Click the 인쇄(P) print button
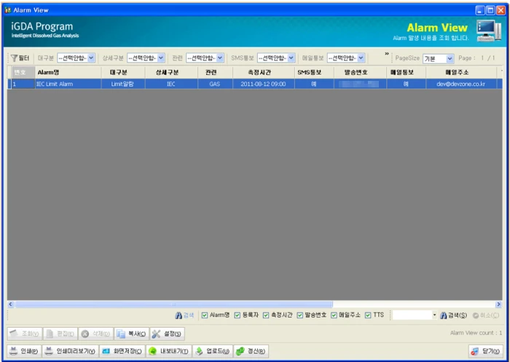510x362 pixels. tap(24, 351)
